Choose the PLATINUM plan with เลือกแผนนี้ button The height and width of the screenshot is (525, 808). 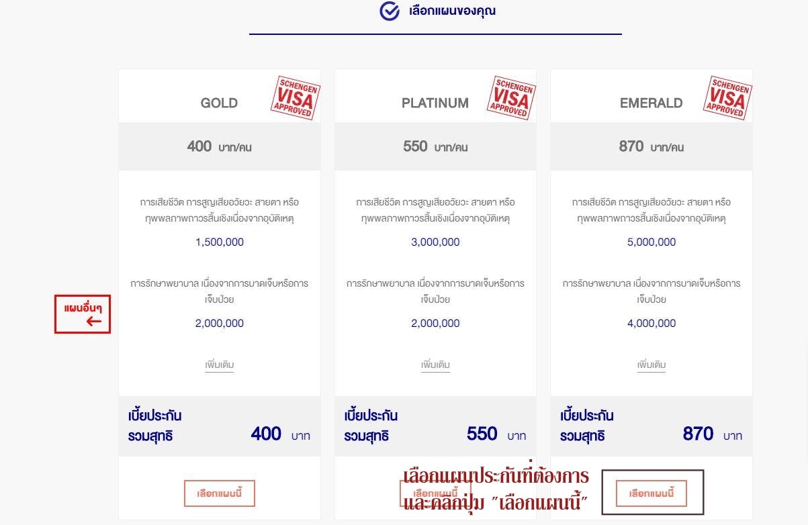pos(435,493)
